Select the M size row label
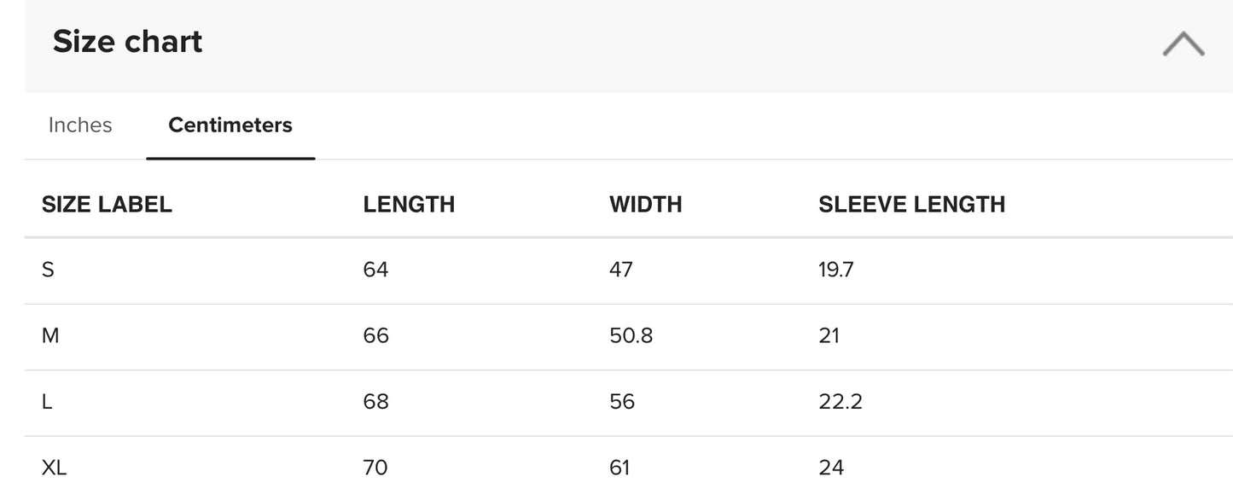The image size is (1233, 500). tap(50, 336)
